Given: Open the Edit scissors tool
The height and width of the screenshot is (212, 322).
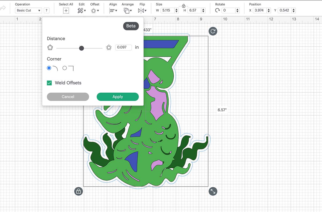Looking at the screenshot, I should point(80,11).
